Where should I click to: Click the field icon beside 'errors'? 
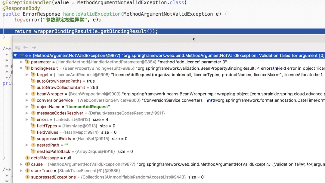(33, 120)
